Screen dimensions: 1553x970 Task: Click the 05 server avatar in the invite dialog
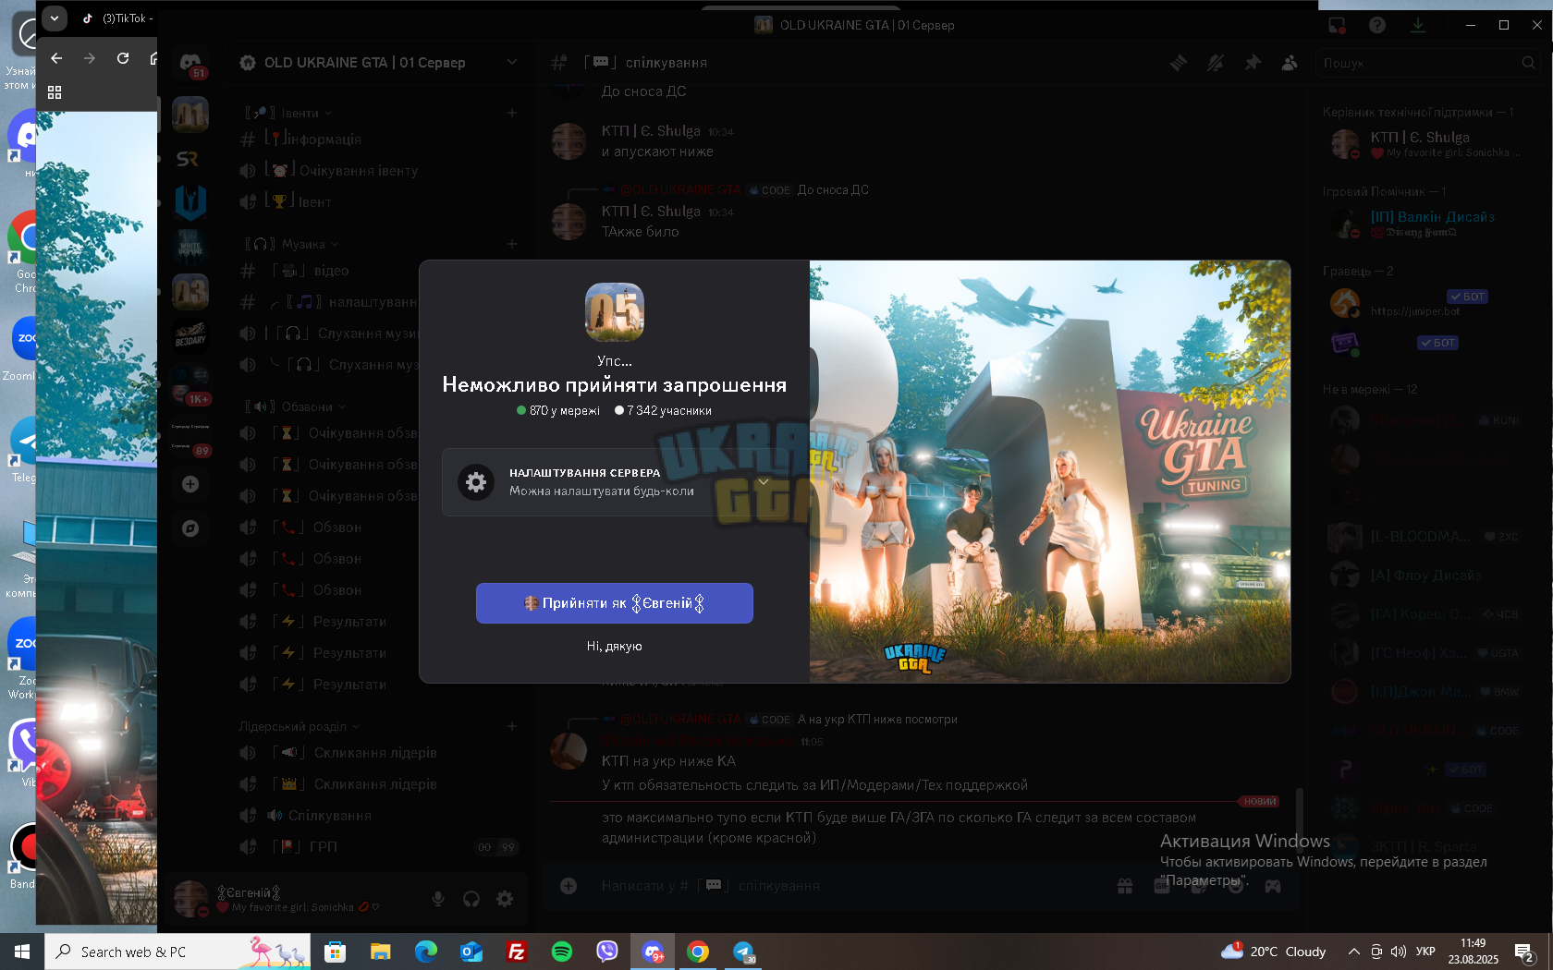click(615, 312)
